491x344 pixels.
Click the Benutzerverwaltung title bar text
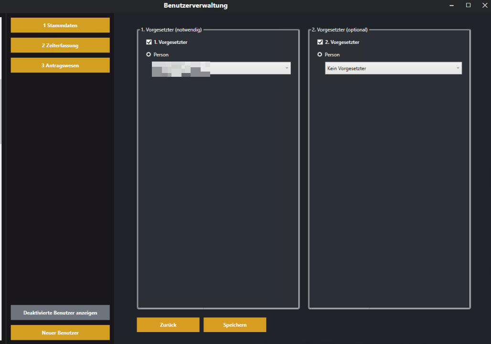click(195, 6)
